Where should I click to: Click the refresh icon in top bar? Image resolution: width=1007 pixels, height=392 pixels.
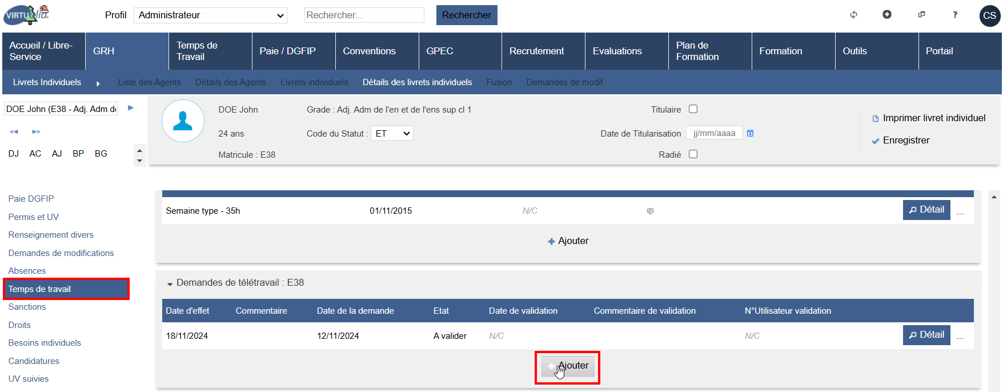(x=853, y=15)
